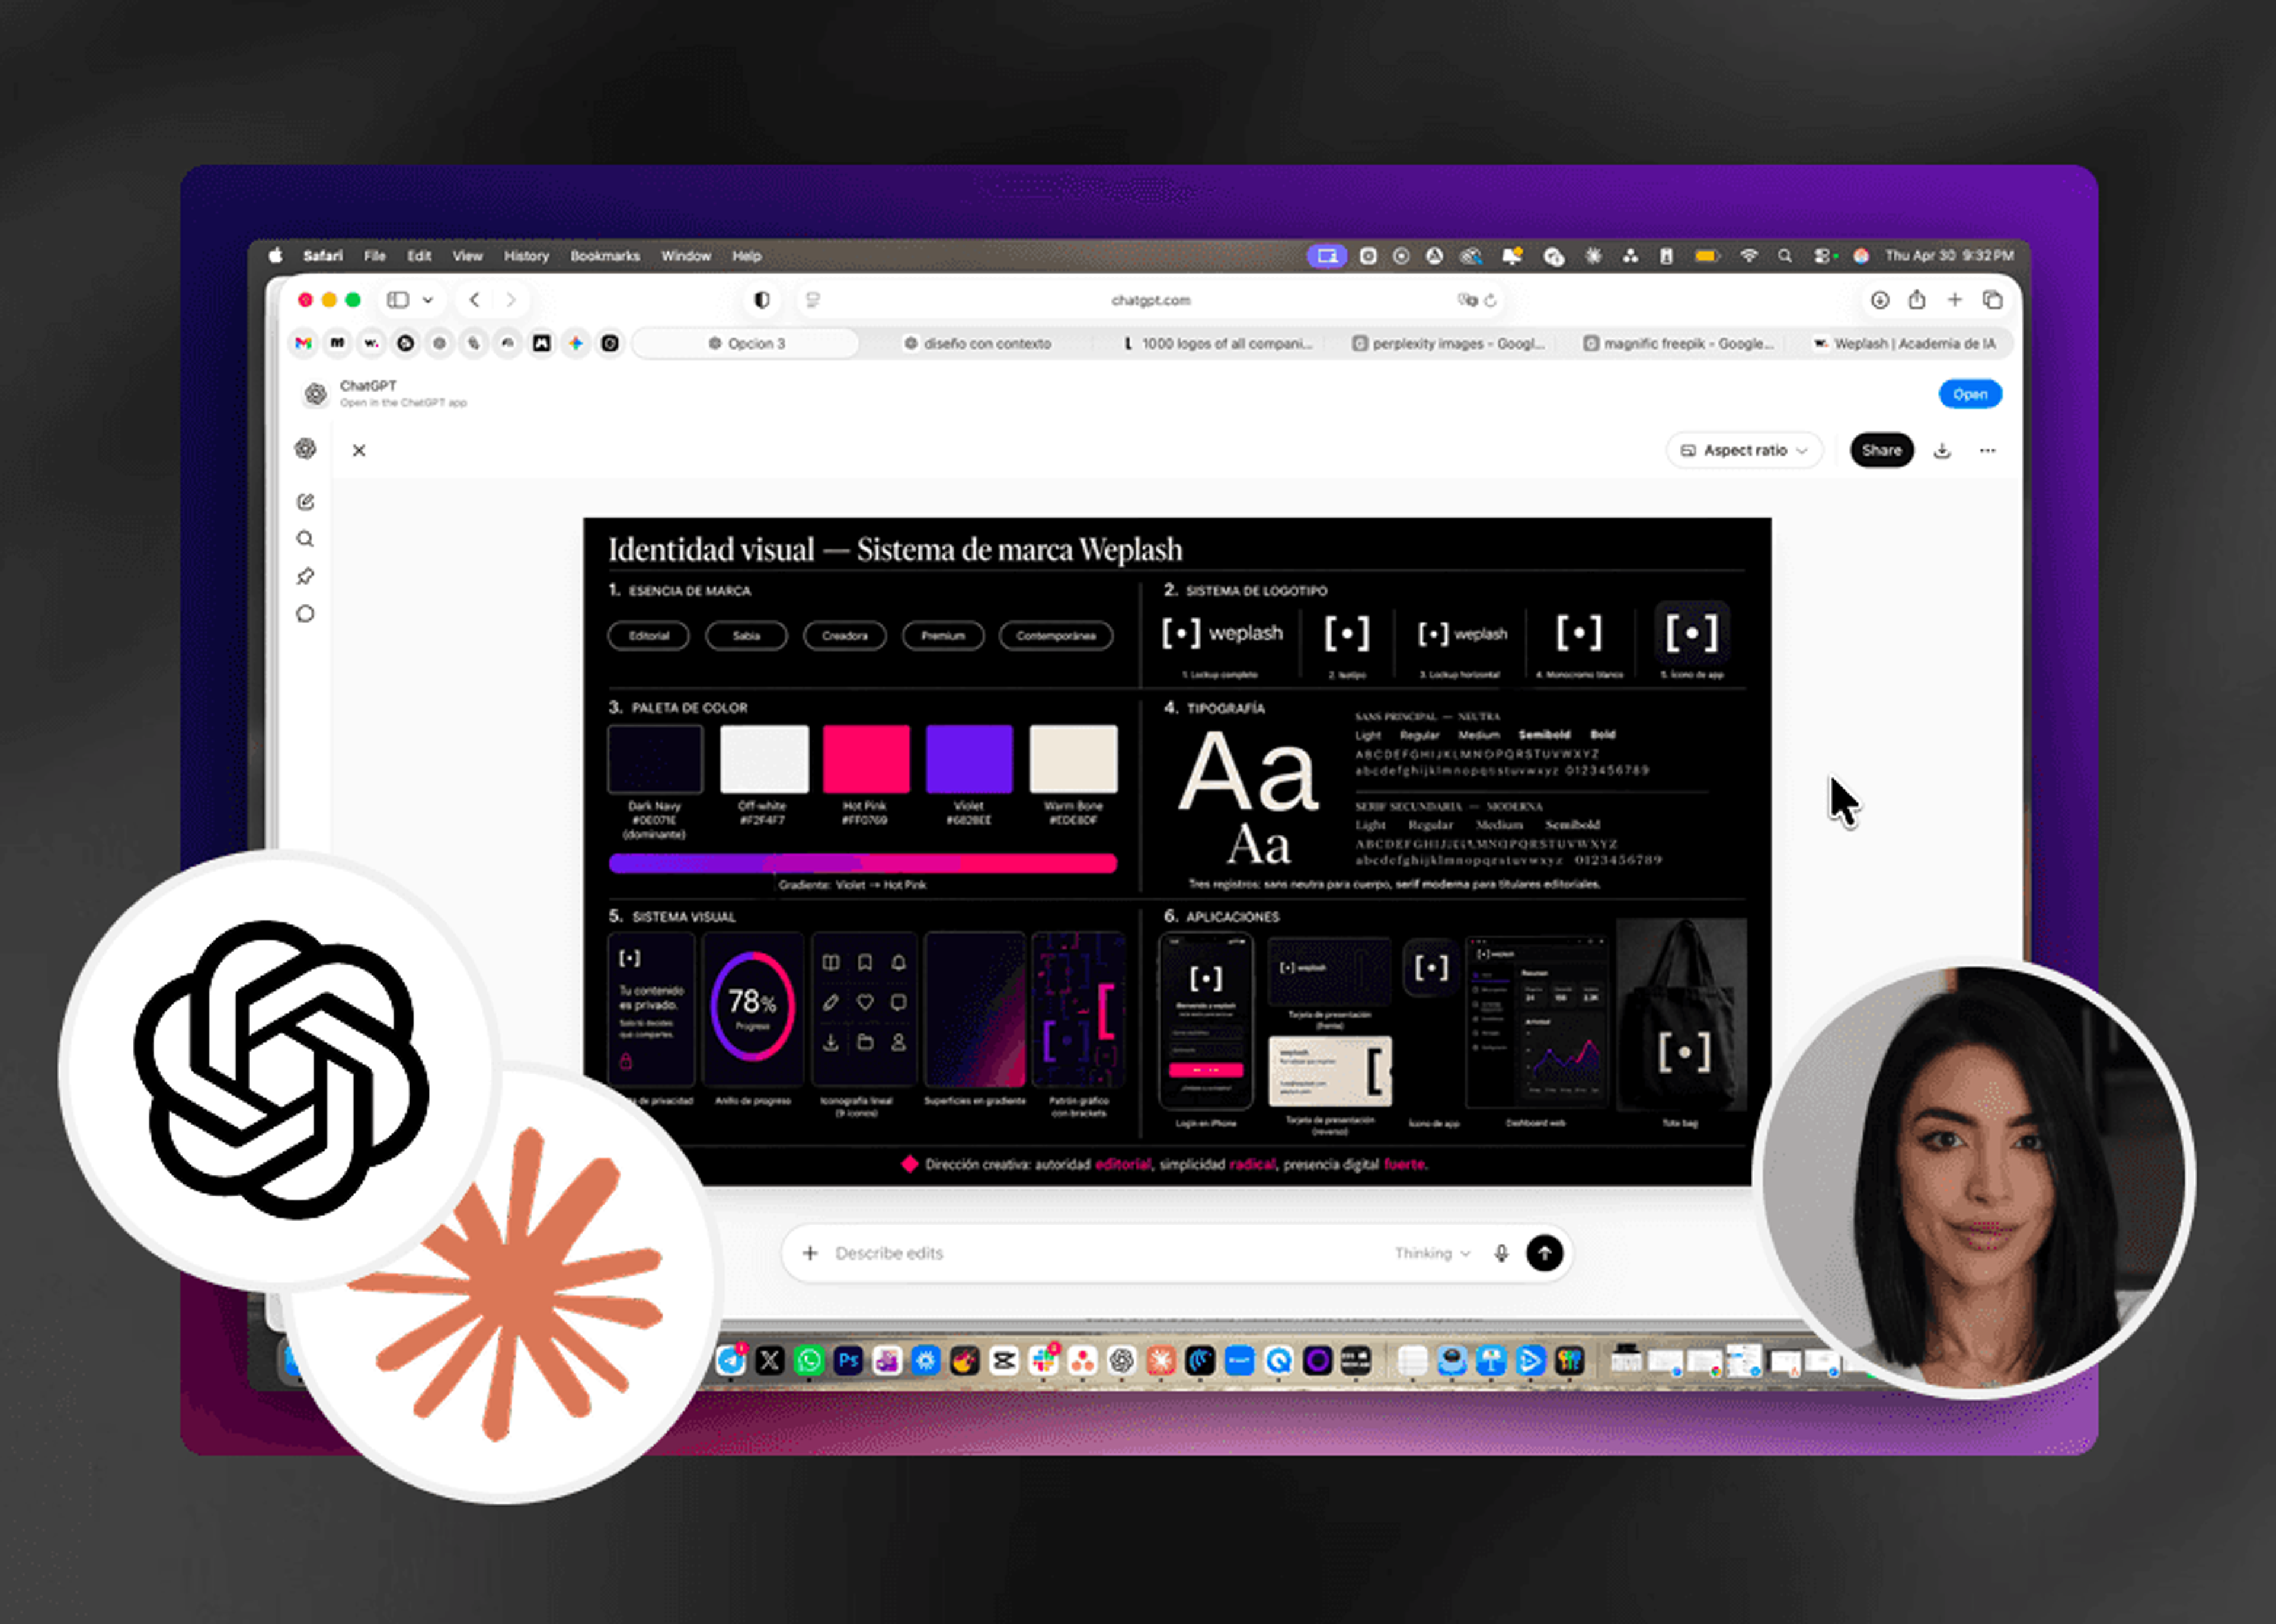Click the ChatGPT logo at top of sidebar
The height and width of the screenshot is (1624, 2276).
click(306, 449)
